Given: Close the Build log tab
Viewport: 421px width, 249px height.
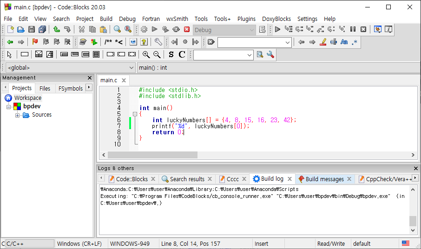Looking at the screenshot, I should pyautogui.click(x=289, y=179).
